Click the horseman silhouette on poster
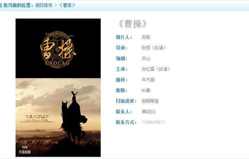This screenshot has height=159, width=249. tap(74, 118)
